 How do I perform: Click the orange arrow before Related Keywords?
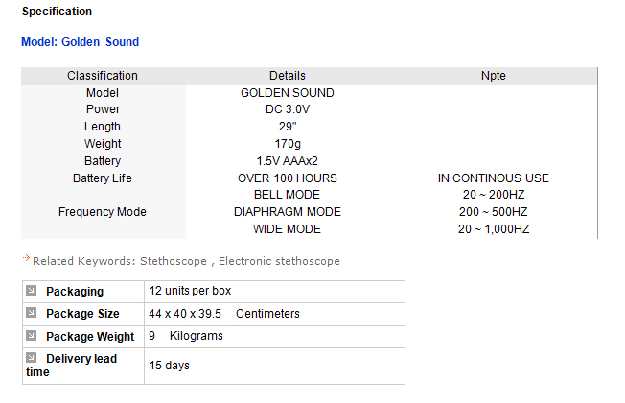[x=26, y=260]
